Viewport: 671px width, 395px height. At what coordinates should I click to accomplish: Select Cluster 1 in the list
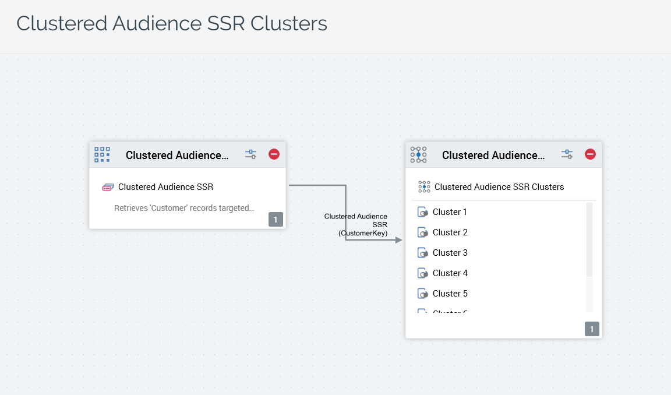pyautogui.click(x=450, y=212)
